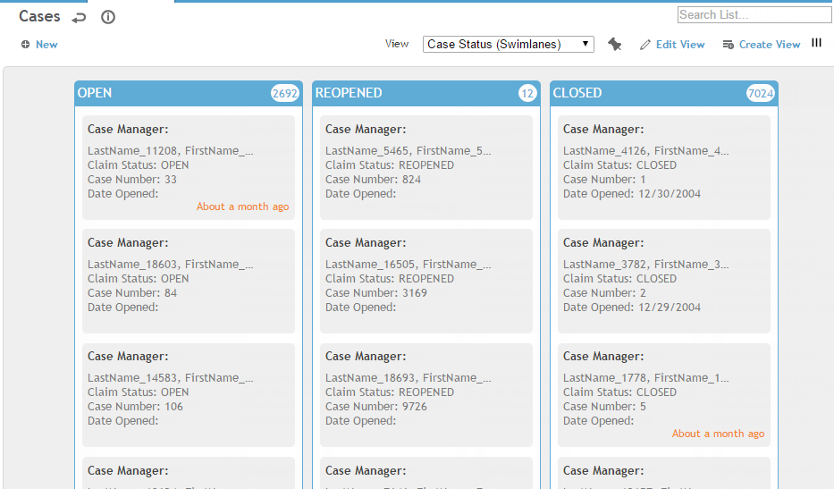
Task: Open the card with Case Number: 824
Action: pyautogui.click(x=426, y=167)
